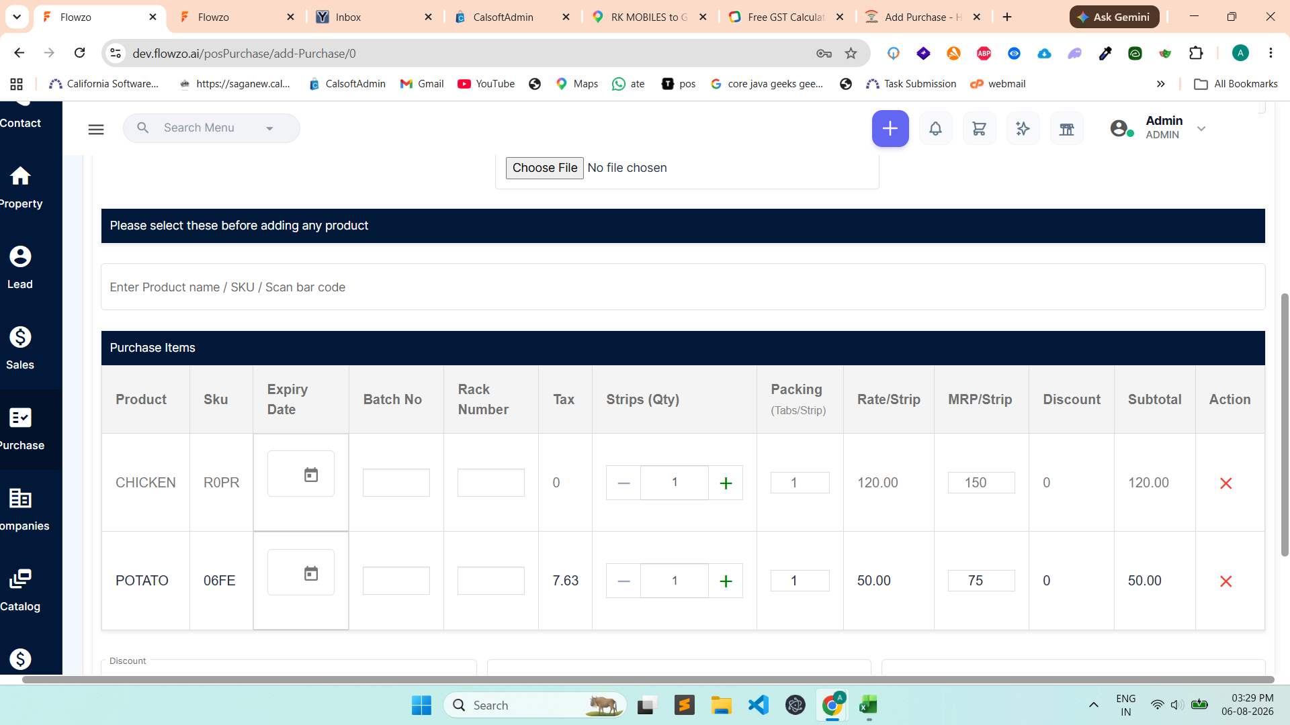Open the Gmail bookmark
The image size is (1290, 725).
[422, 84]
